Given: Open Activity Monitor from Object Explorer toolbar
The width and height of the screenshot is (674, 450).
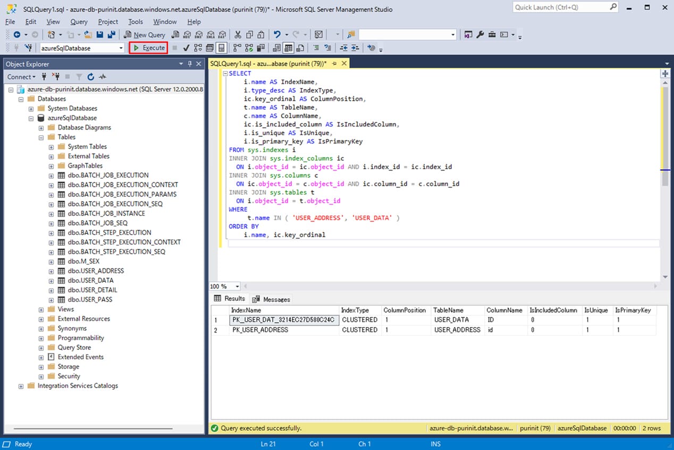Looking at the screenshot, I should [103, 77].
